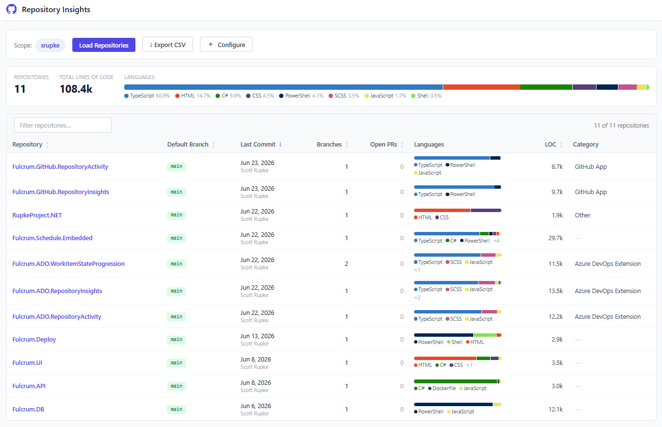Open the Fulcrum.GitHub.RepositoryActivity repository link
The width and height of the screenshot is (662, 427).
(60, 166)
